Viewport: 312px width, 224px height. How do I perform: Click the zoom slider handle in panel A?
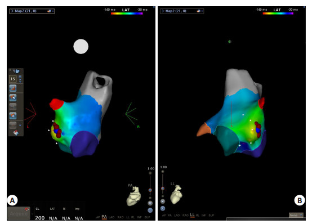(150, 190)
